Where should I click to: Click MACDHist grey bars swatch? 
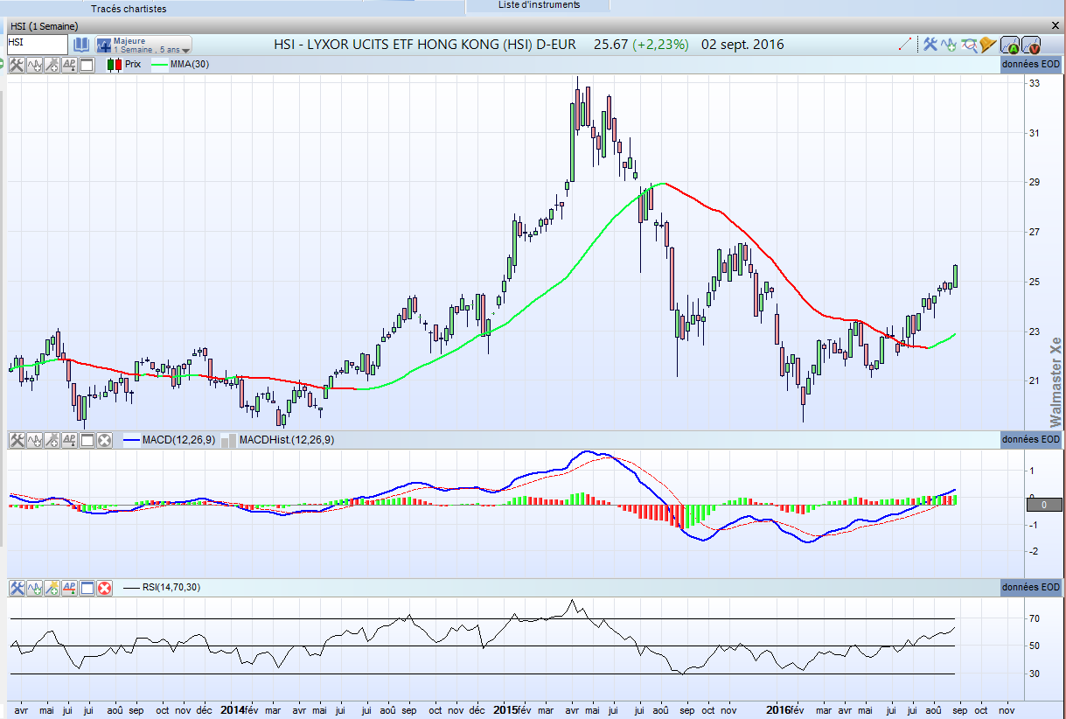(228, 441)
